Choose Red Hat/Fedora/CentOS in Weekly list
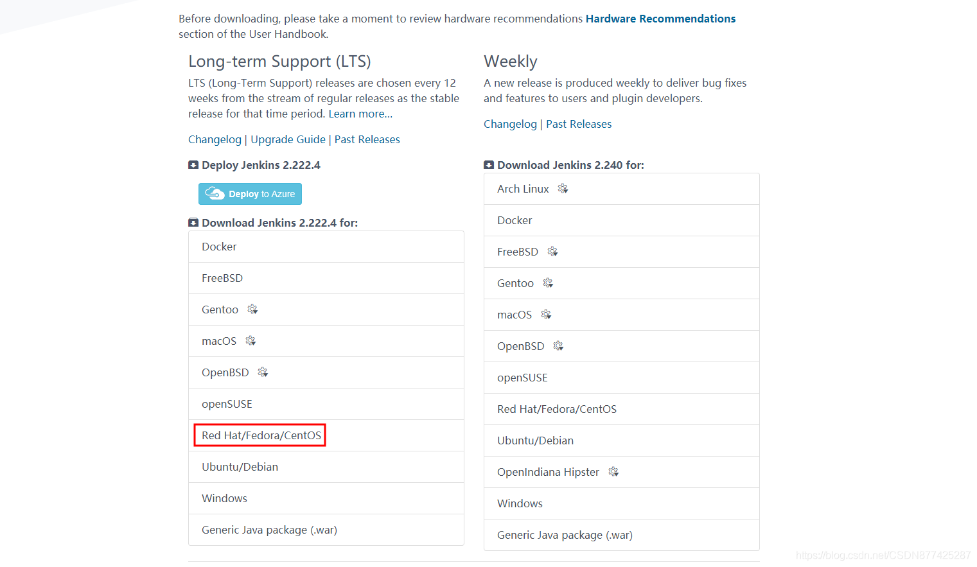The height and width of the screenshot is (567, 977). click(x=622, y=409)
